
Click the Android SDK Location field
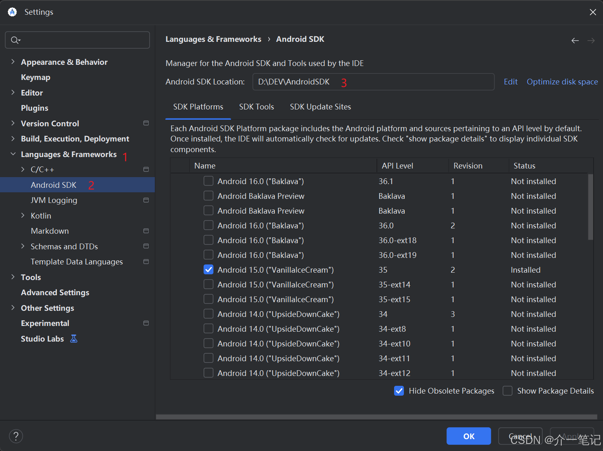[373, 82]
